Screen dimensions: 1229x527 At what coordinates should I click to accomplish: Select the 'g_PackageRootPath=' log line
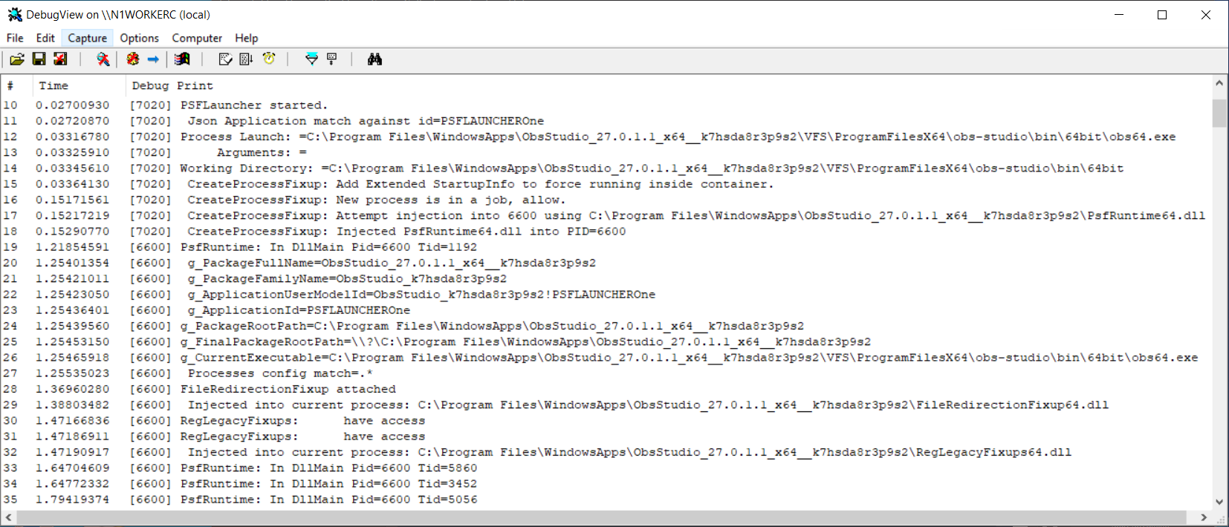pyautogui.click(x=607, y=326)
